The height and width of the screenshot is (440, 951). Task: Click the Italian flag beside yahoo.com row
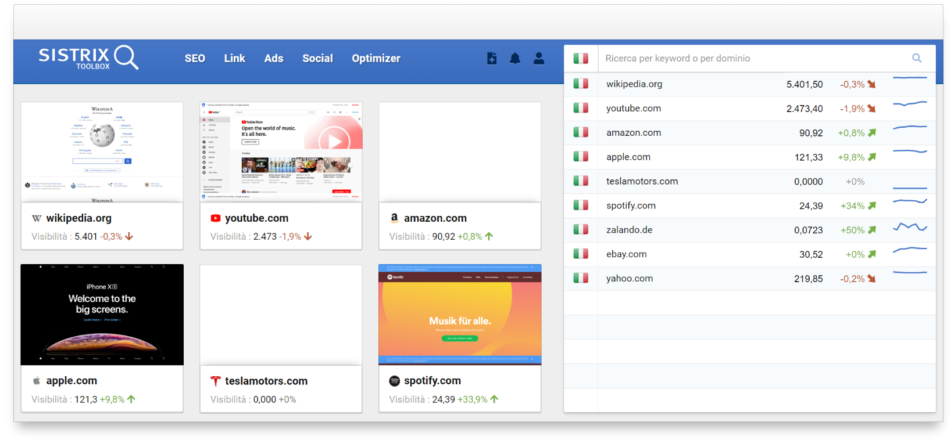[581, 278]
